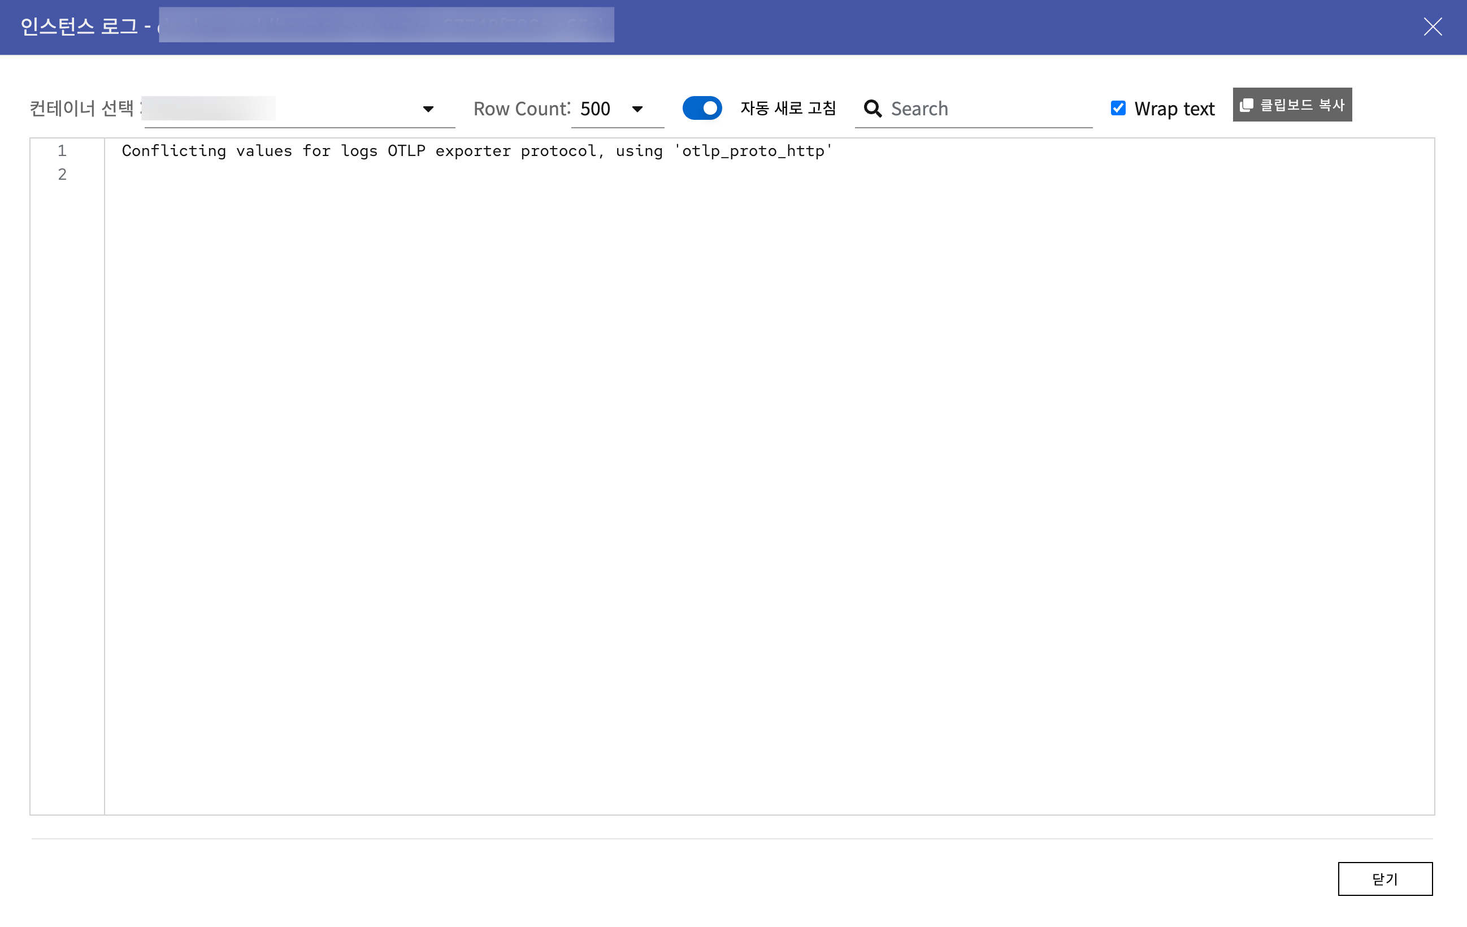The height and width of the screenshot is (927, 1467).
Task: Click the 닫기 button
Action: click(1384, 878)
